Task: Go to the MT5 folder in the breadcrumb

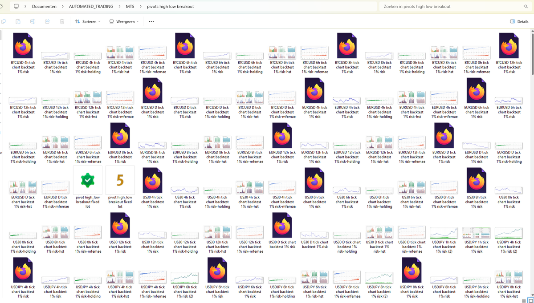Action: 130,7
